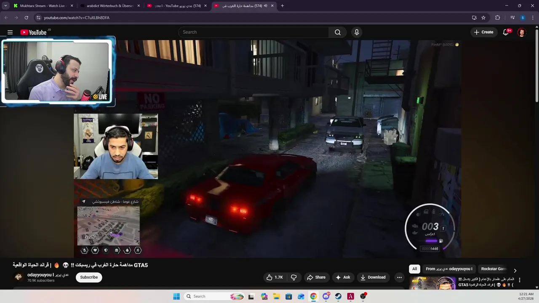Open Chrome media control button
Screen dimensions: 539x303
point(512,18)
